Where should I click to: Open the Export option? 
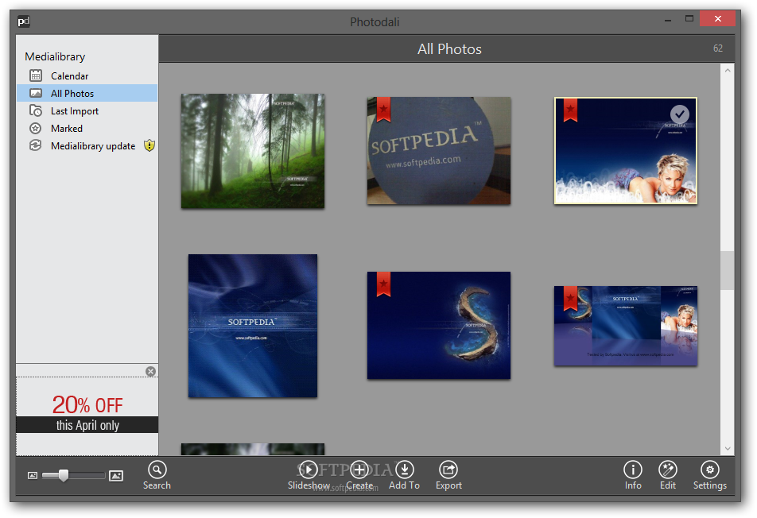448,476
